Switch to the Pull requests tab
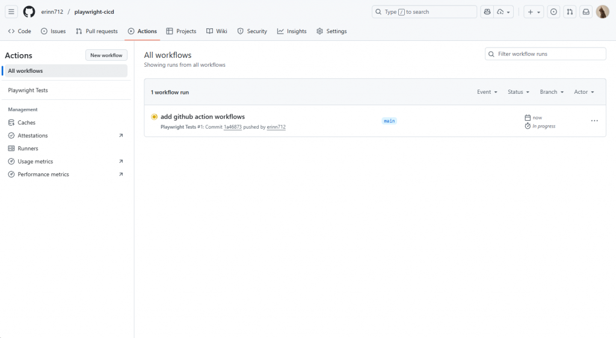 pos(97,31)
